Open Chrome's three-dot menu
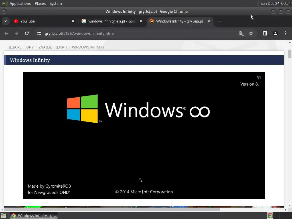Image resolution: width=292 pixels, height=219 pixels. (x=286, y=33)
